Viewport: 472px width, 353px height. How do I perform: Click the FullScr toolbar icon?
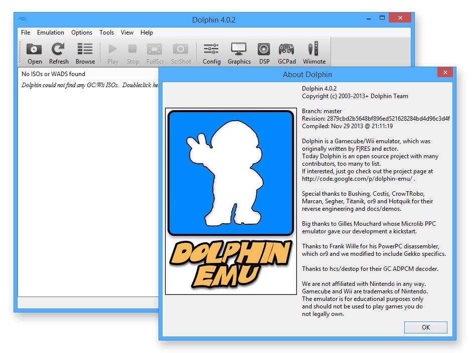[x=155, y=53]
